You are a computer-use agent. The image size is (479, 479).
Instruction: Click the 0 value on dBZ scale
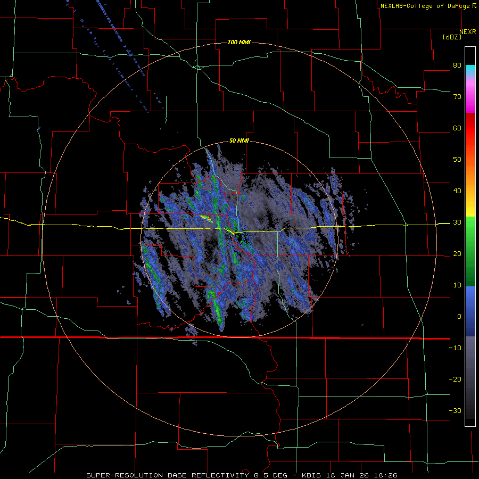click(459, 317)
